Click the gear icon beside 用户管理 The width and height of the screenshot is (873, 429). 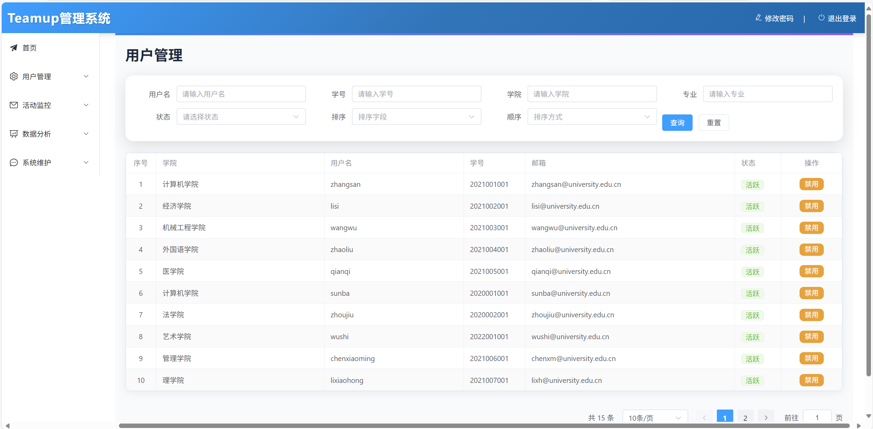14,77
